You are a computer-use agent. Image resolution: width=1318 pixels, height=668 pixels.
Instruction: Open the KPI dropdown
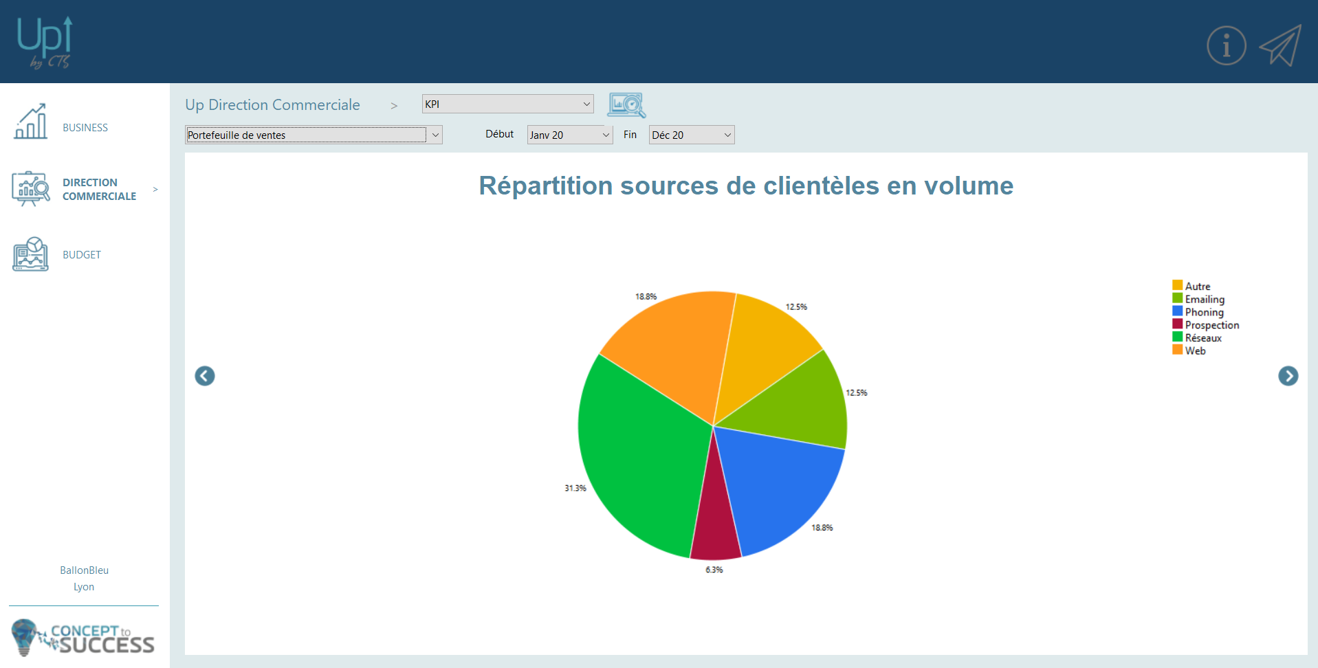coord(507,104)
